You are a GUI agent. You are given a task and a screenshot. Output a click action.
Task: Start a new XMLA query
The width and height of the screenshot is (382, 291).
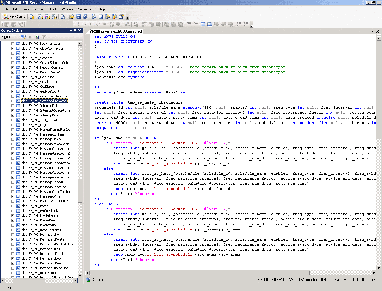click(54, 17)
